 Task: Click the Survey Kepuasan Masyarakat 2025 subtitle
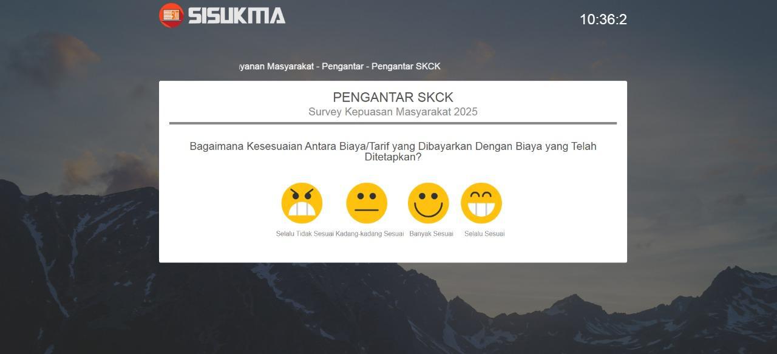393,112
